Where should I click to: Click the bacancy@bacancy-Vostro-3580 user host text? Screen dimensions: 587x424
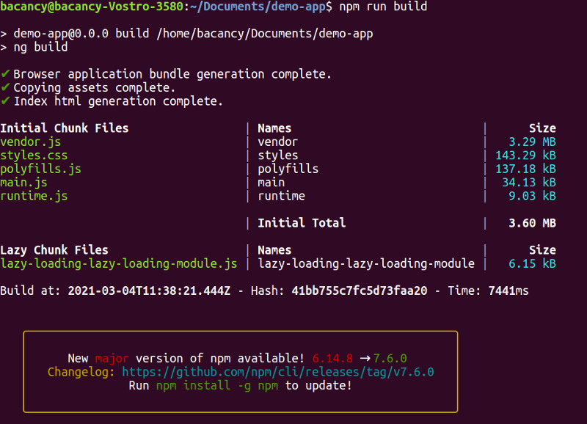[92, 7]
